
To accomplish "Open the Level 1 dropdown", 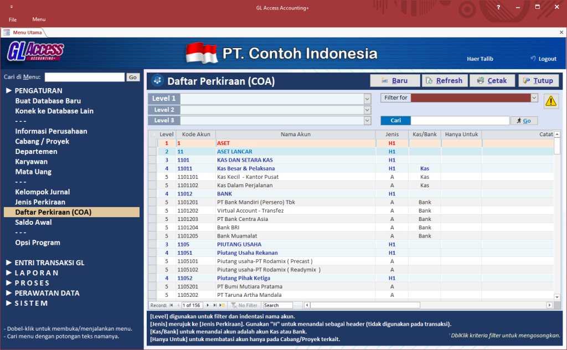I will [367, 99].
